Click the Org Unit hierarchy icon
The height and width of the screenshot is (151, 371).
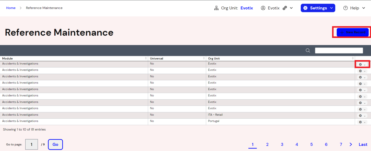click(x=216, y=8)
